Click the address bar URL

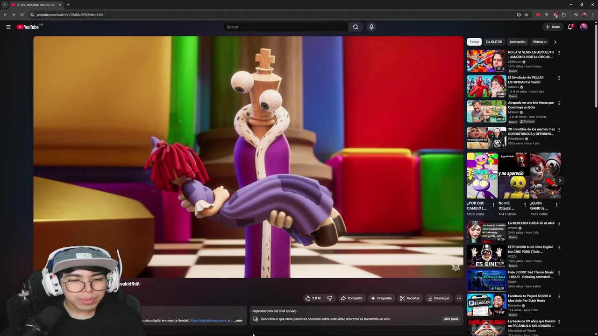(x=70, y=14)
